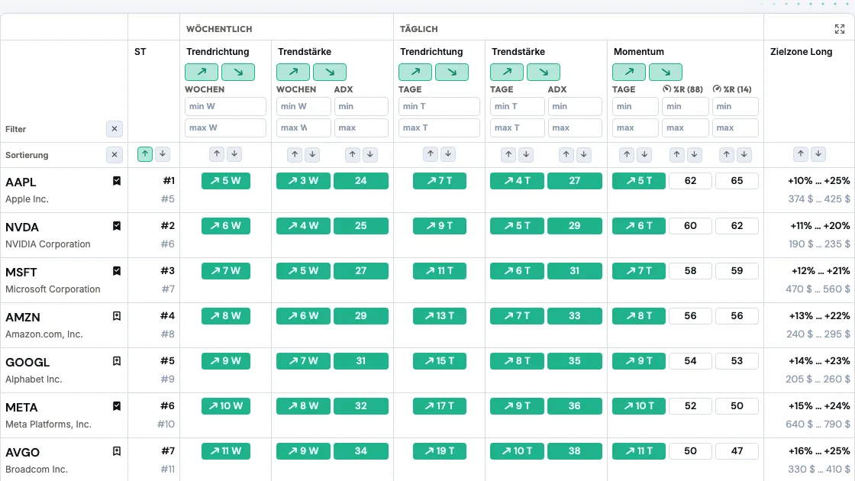Bookmark the AVGO stock
Image resolution: width=855 pixels, height=481 pixels.
(x=117, y=451)
